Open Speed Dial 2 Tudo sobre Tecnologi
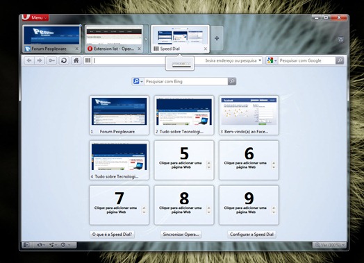Image resolution: width=364 pixels, height=263 pixels. pyautogui.click(x=184, y=115)
